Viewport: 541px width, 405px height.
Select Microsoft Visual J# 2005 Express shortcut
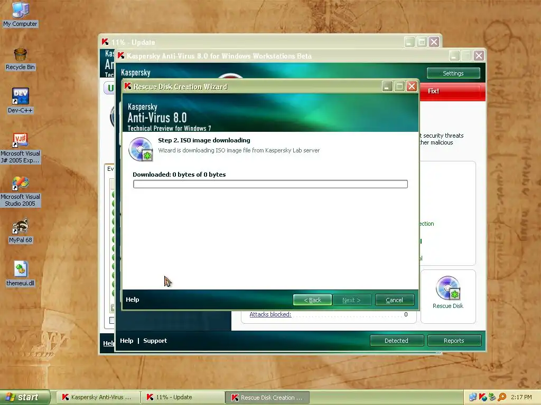pyautogui.click(x=20, y=148)
